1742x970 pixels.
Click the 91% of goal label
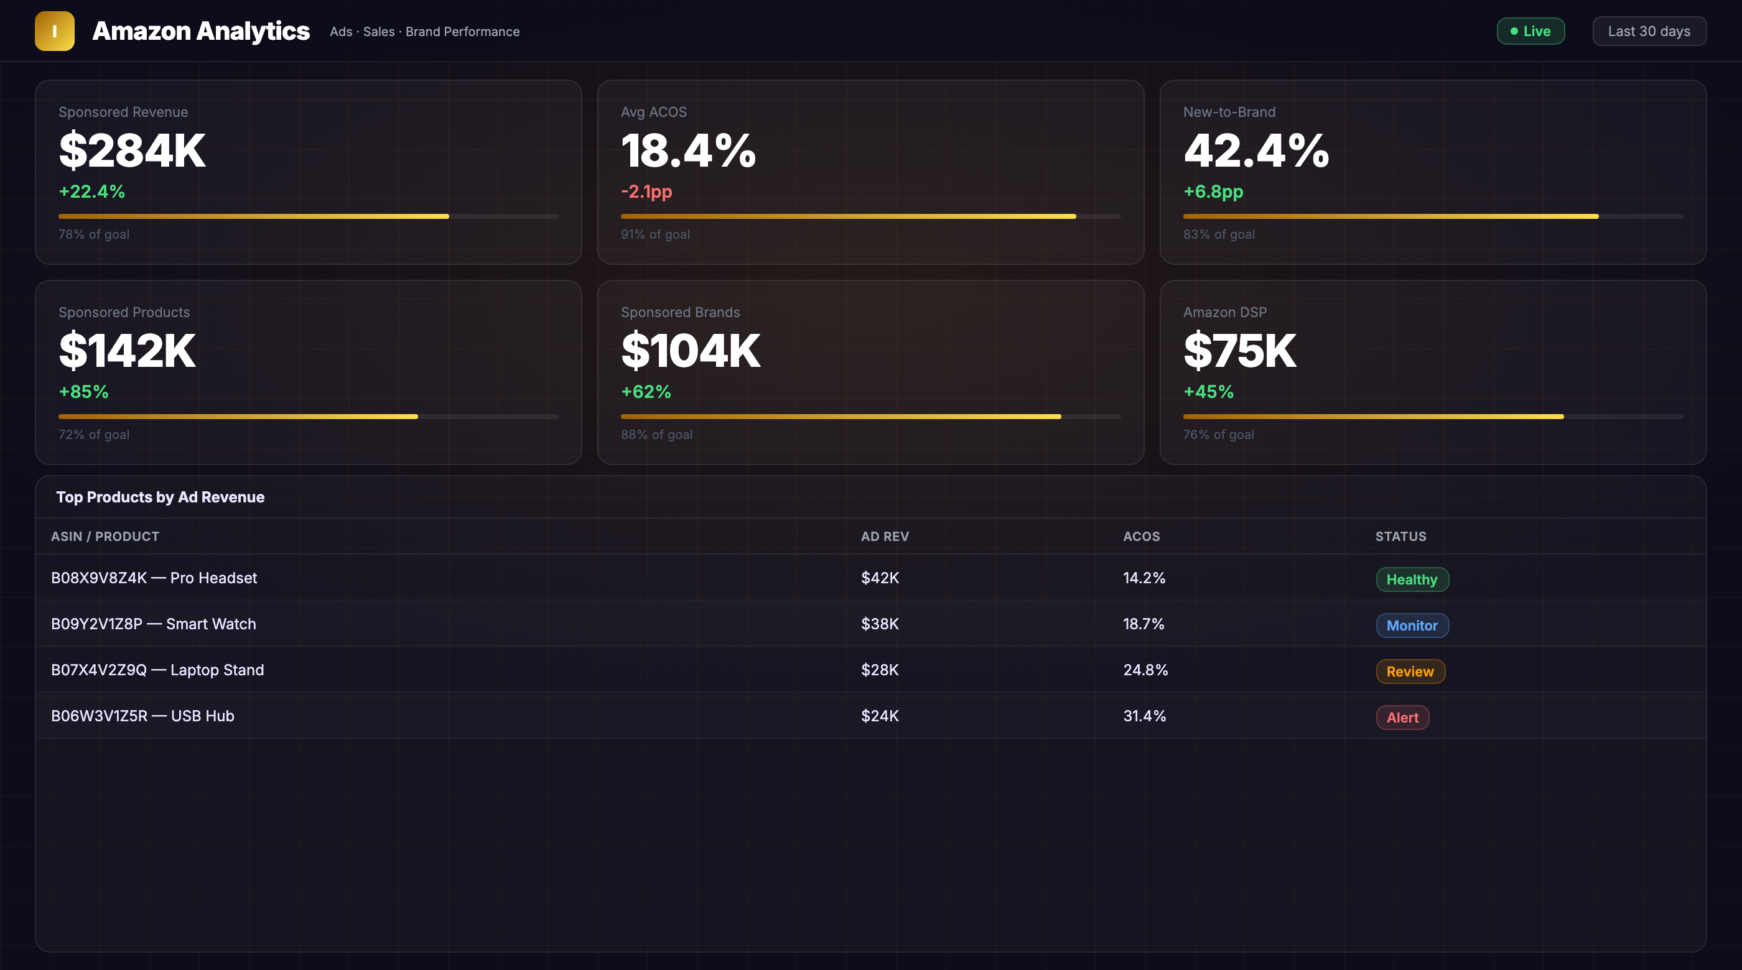655,234
